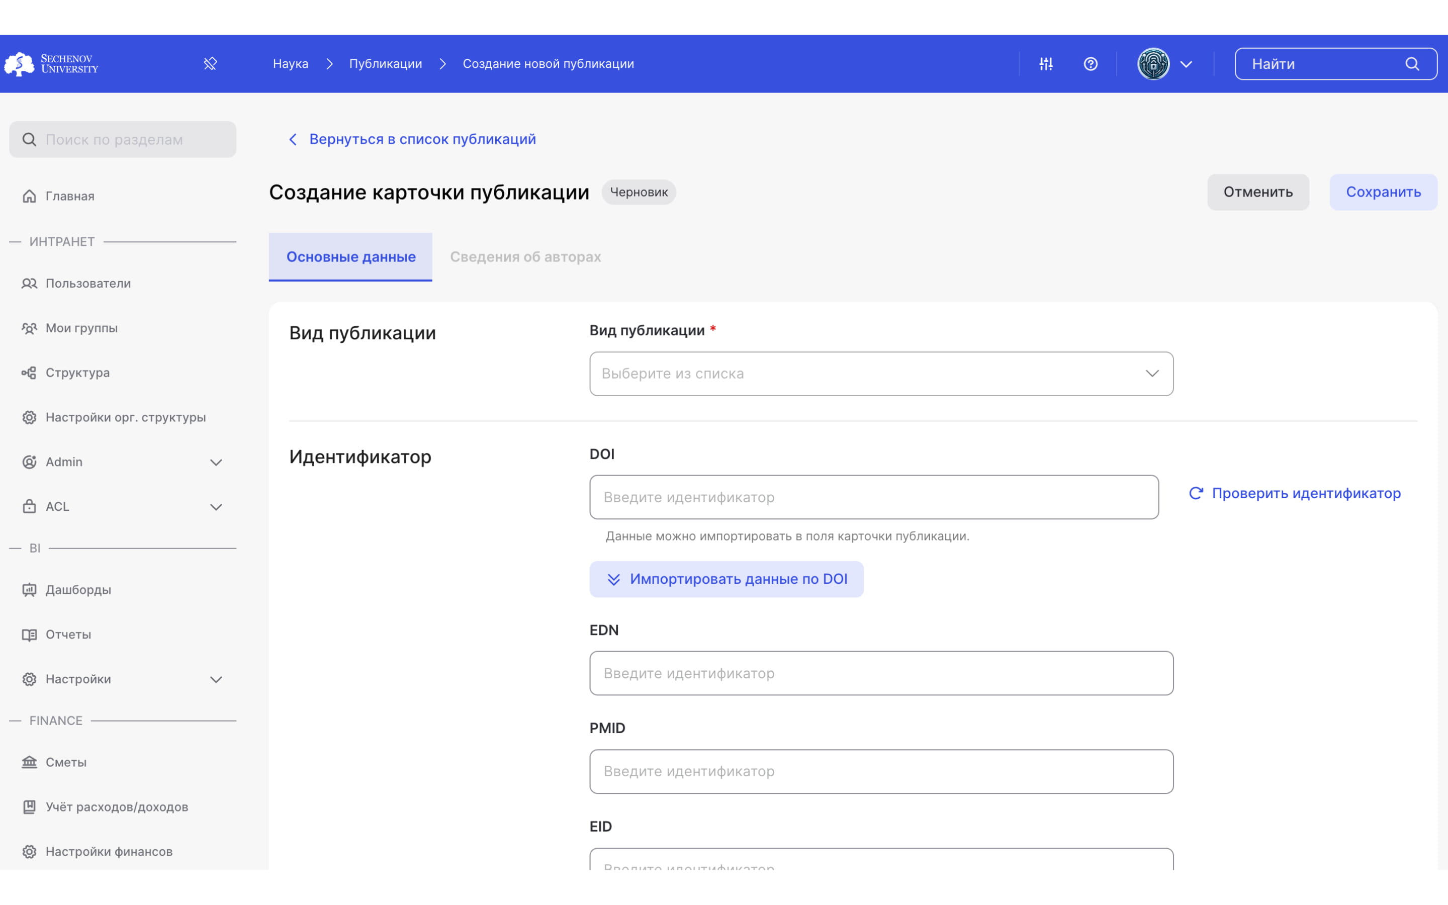Click the Мои группы group icon

click(x=29, y=328)
